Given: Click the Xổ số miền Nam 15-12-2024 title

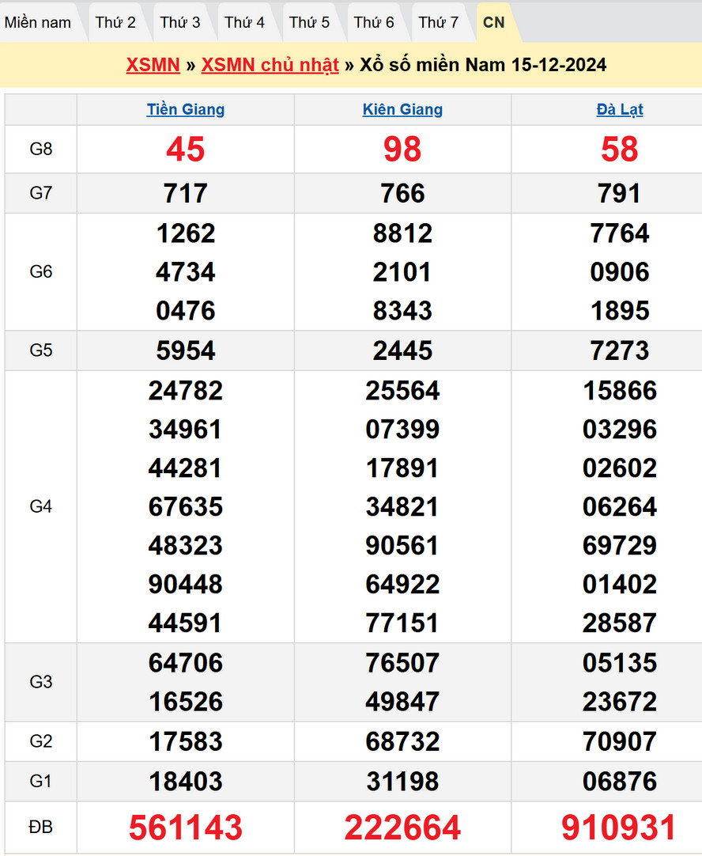Looking at the screenshot, I should 483,65.
